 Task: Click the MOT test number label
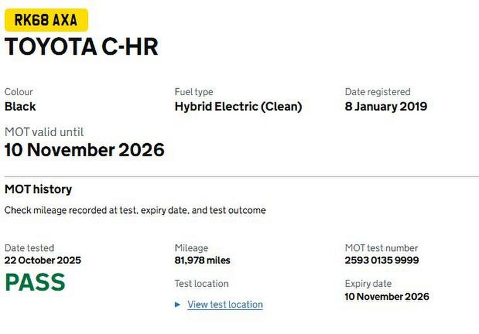(381, 248)
